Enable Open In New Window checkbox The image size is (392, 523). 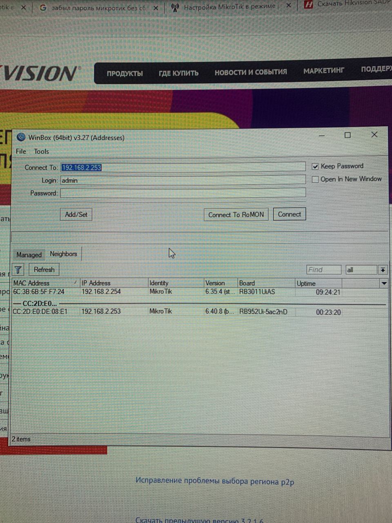click(315, 179)
